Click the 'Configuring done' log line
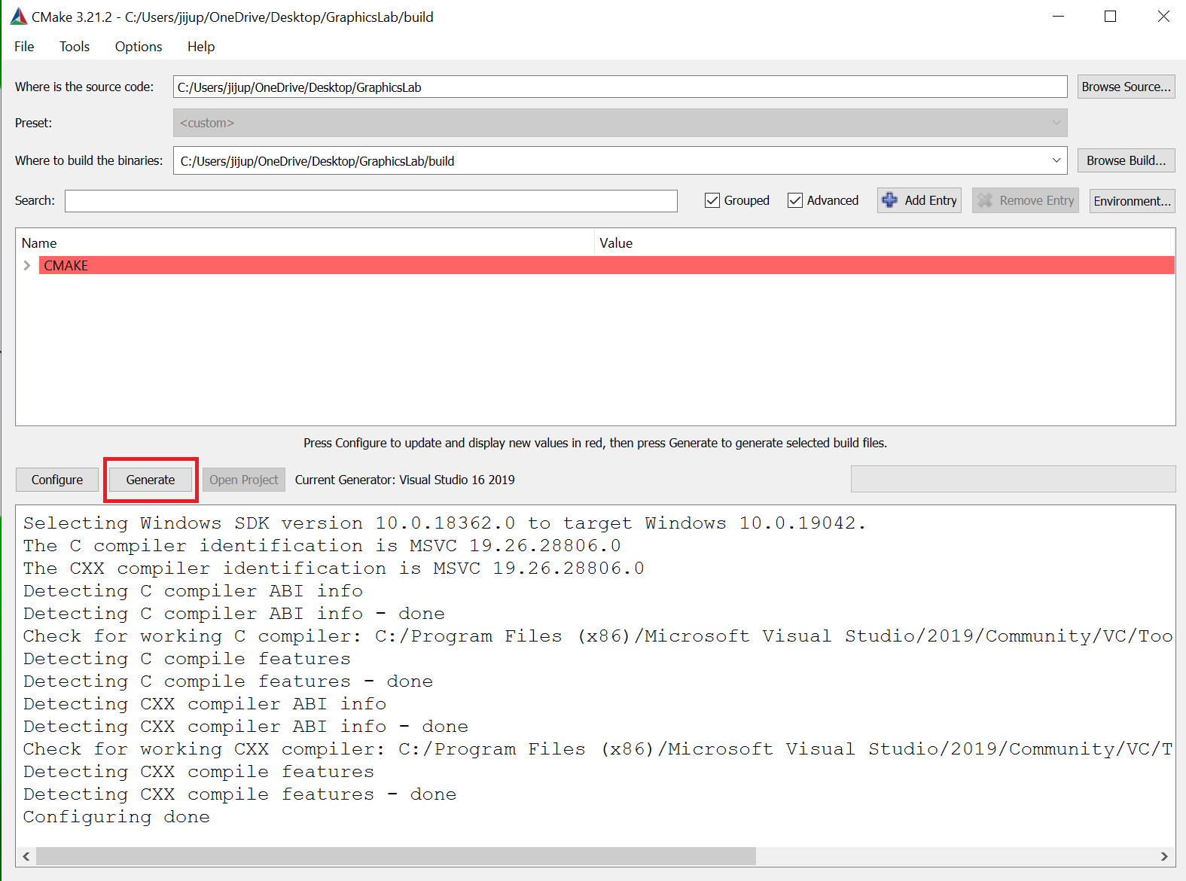Viewport: 1186px width, 881px height. (117, 817)
